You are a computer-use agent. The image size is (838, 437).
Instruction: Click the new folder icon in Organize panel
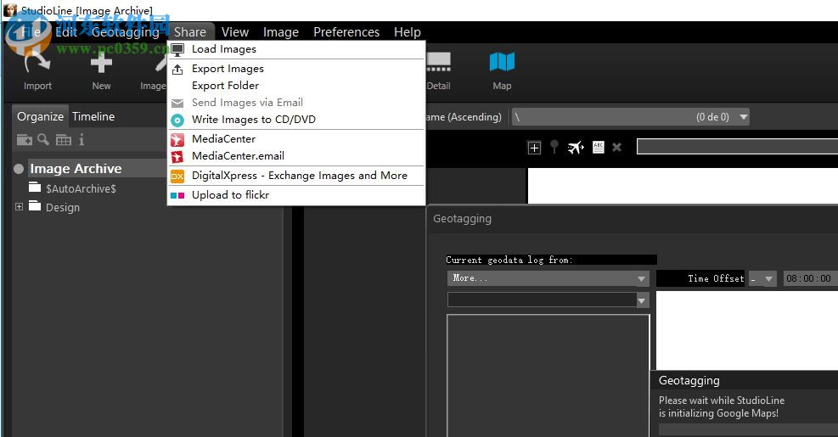pos(25,140)
